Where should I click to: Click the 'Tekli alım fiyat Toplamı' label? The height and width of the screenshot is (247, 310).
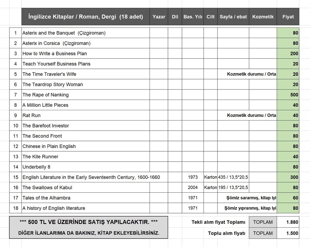tap(218, 222)
